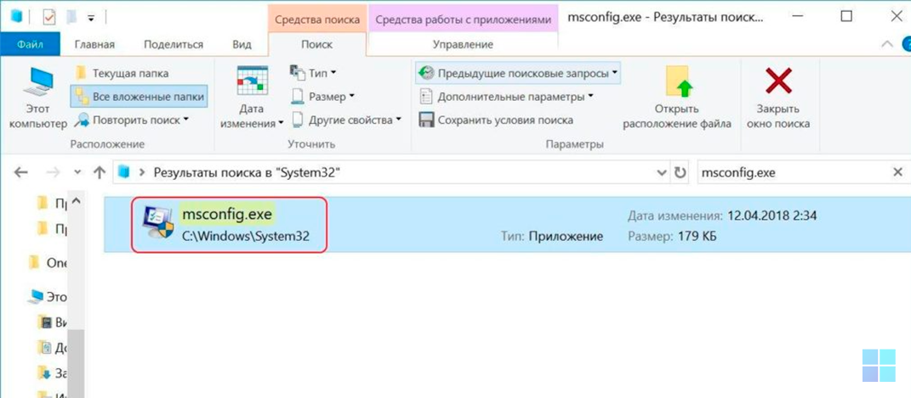This screenshot has width=911, height=398.
Task: Click the msconfig.exe search box
Action: [x=793, y=172]
